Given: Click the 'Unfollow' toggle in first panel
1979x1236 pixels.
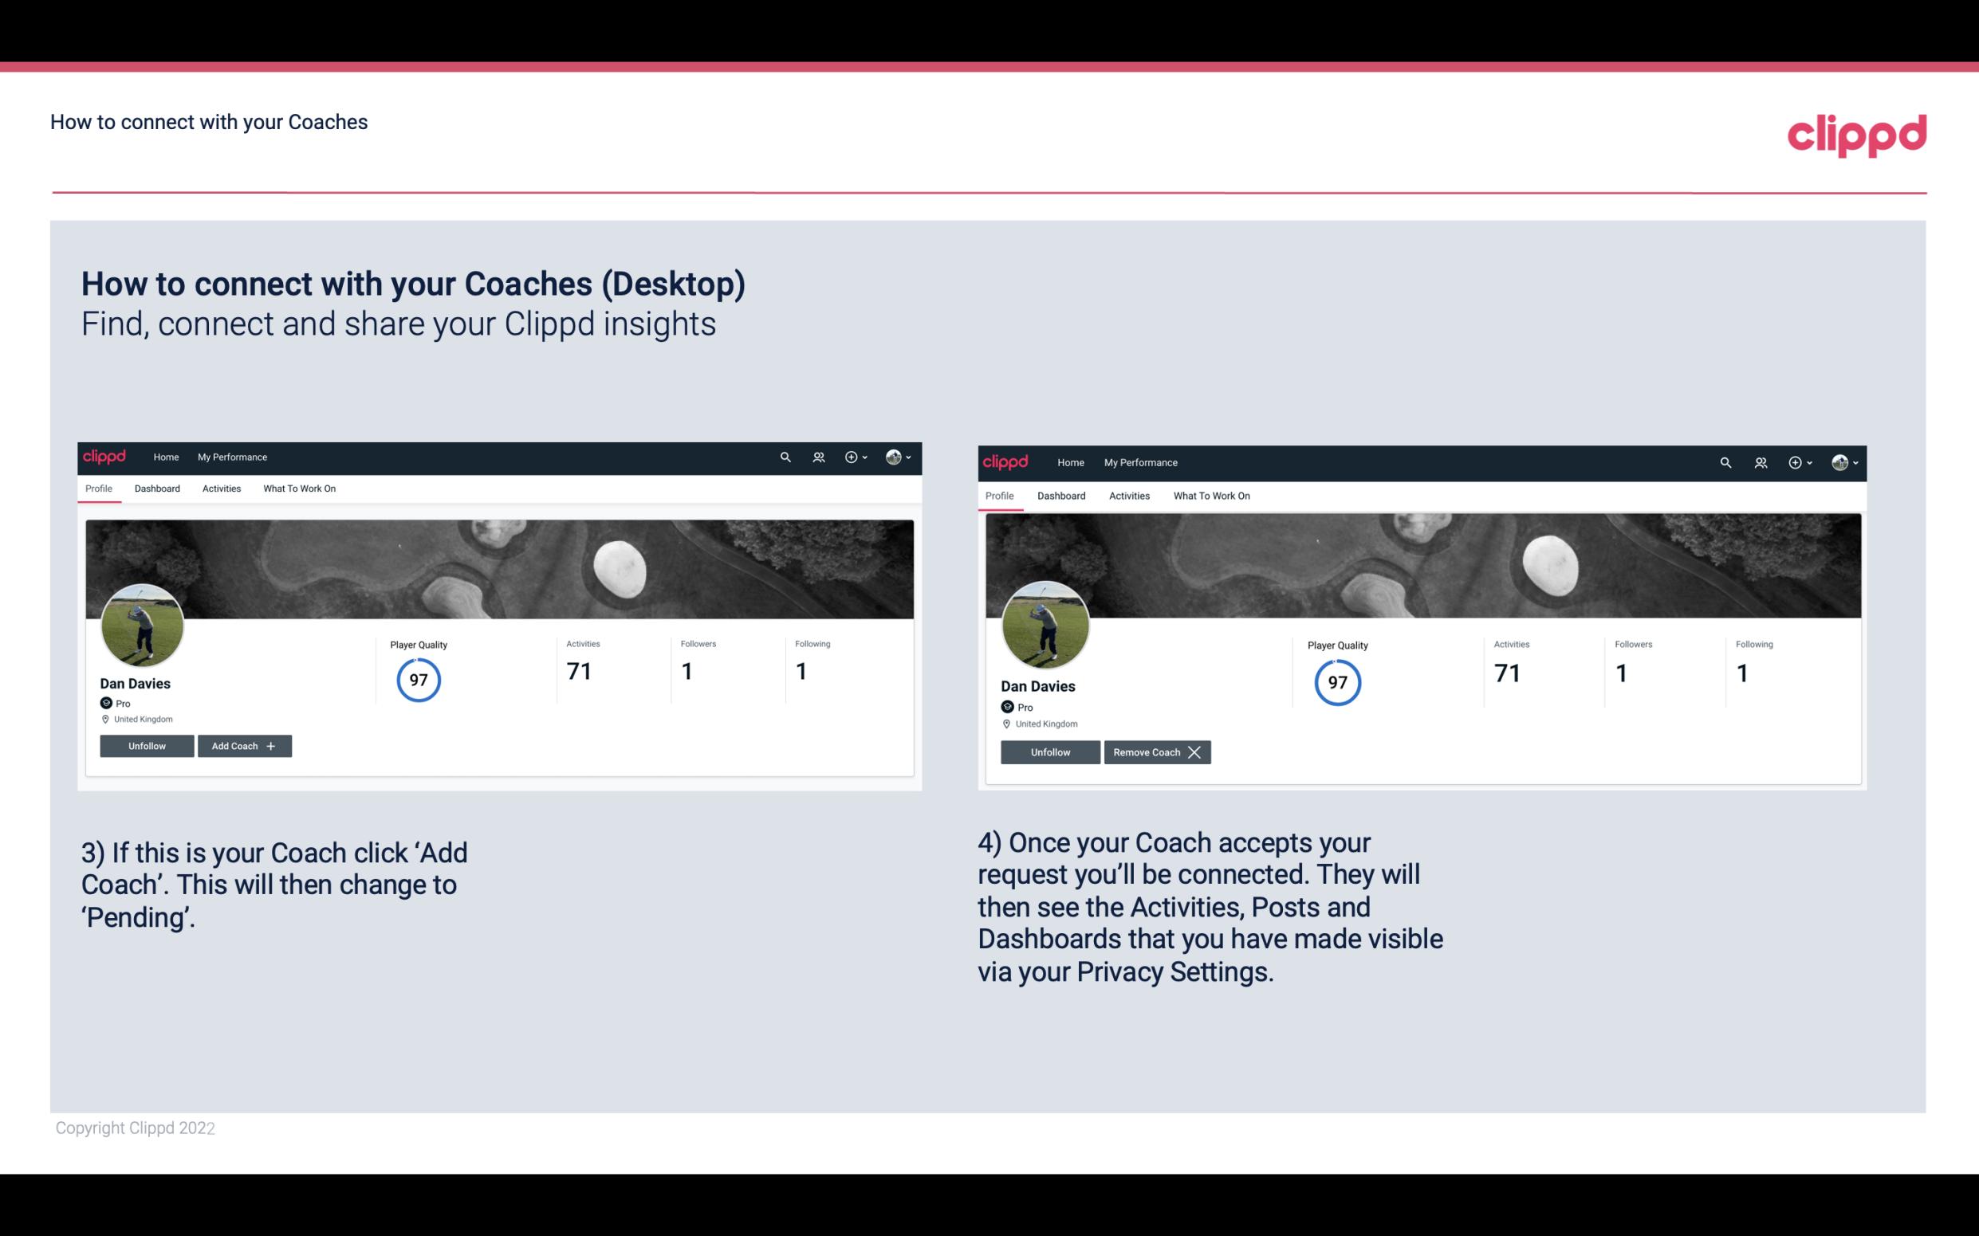Looking at the screenshot, I should pos(147,745).
